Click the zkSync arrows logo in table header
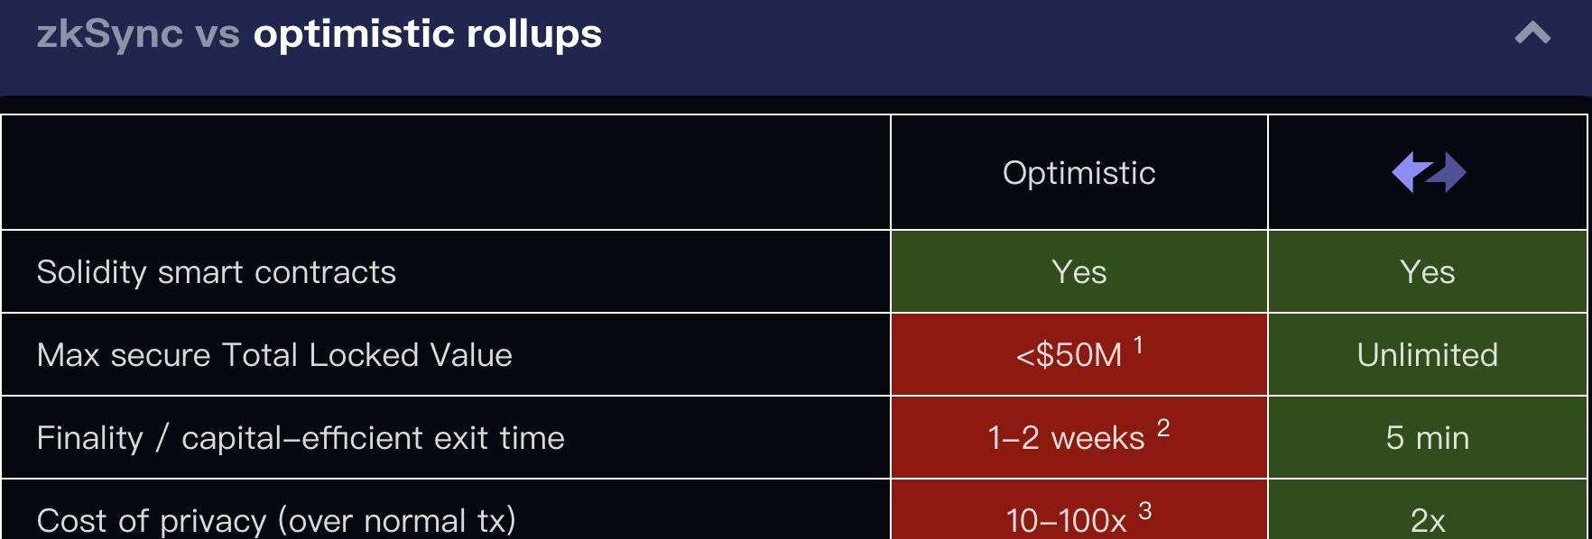The image size is (1592, 539). point(1428,172)
